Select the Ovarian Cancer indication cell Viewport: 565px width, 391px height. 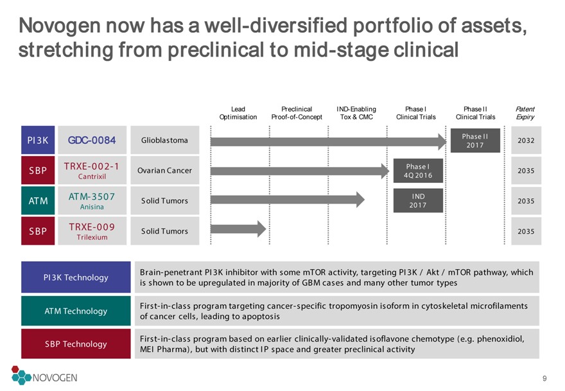[x=164, y=170]
